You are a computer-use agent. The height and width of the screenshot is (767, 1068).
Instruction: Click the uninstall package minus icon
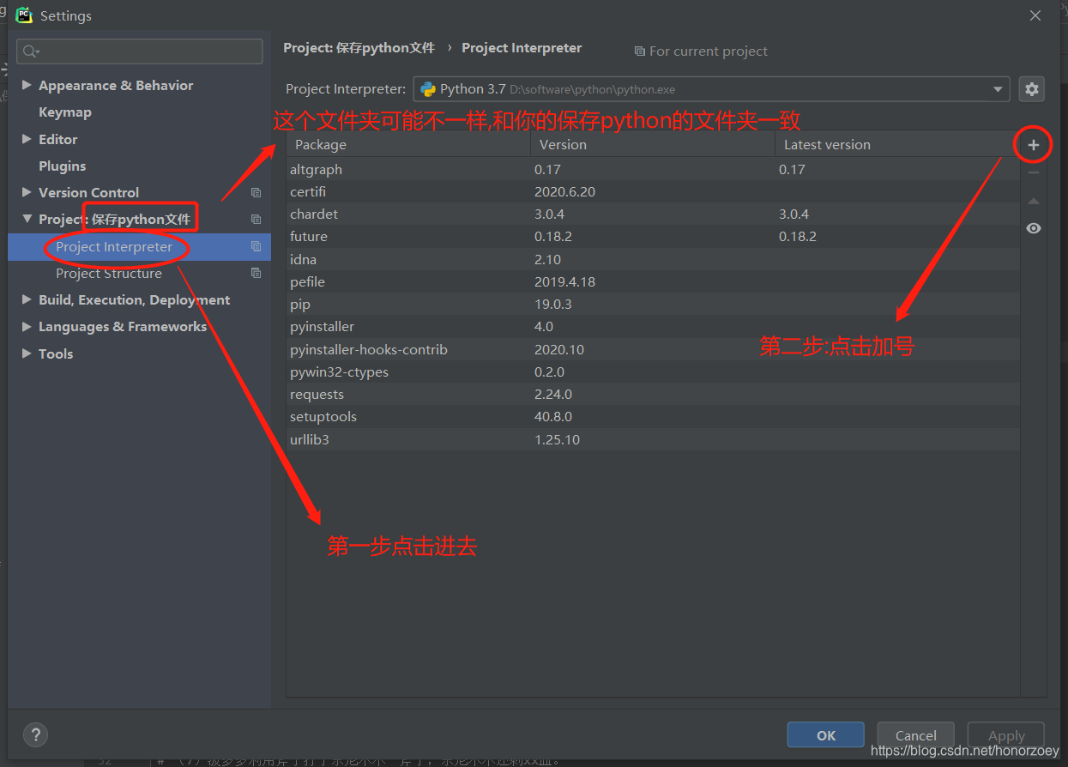1033,171
